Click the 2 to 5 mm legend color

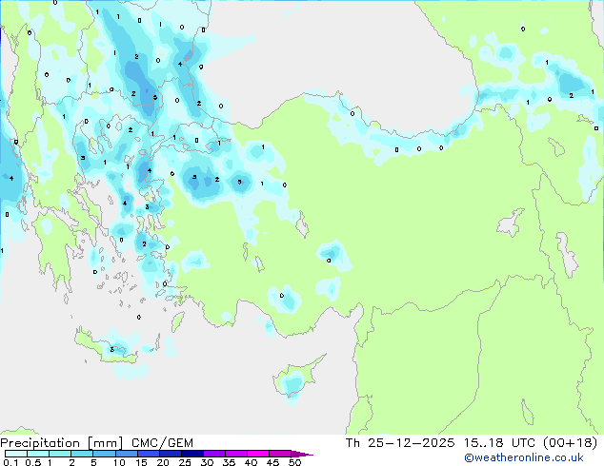pyautogui.click(x=82, y=454)
